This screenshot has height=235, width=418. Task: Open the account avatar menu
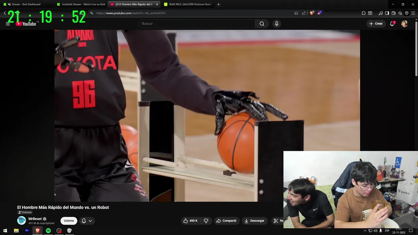(x=404, y=23)
